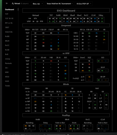
Task: Open the Resteals sidebar tab
Action: [8, 63]
